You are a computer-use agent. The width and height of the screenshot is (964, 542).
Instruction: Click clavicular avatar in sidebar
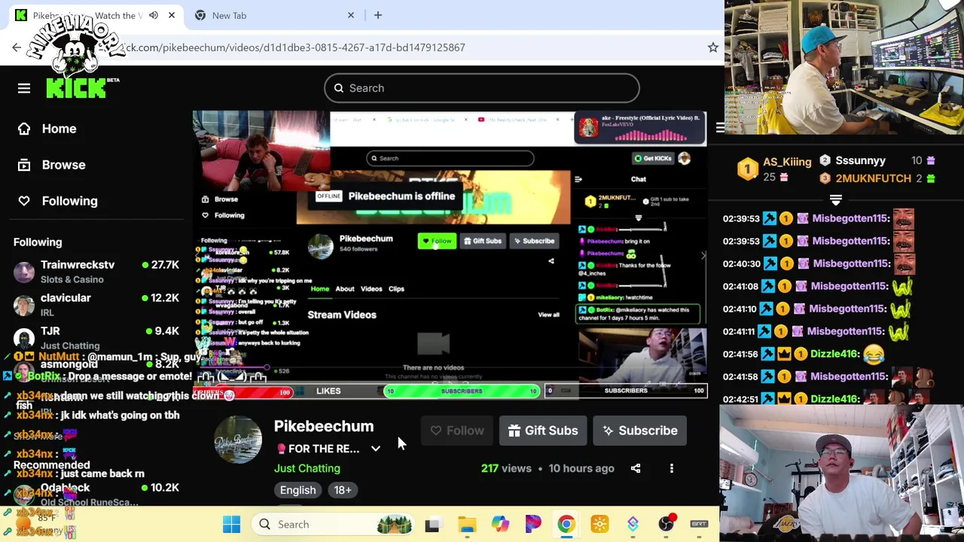(24, 305)
